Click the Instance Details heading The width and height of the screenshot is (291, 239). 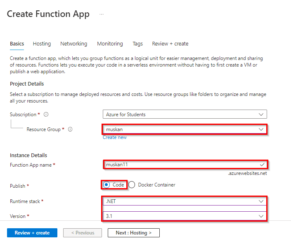28,155
